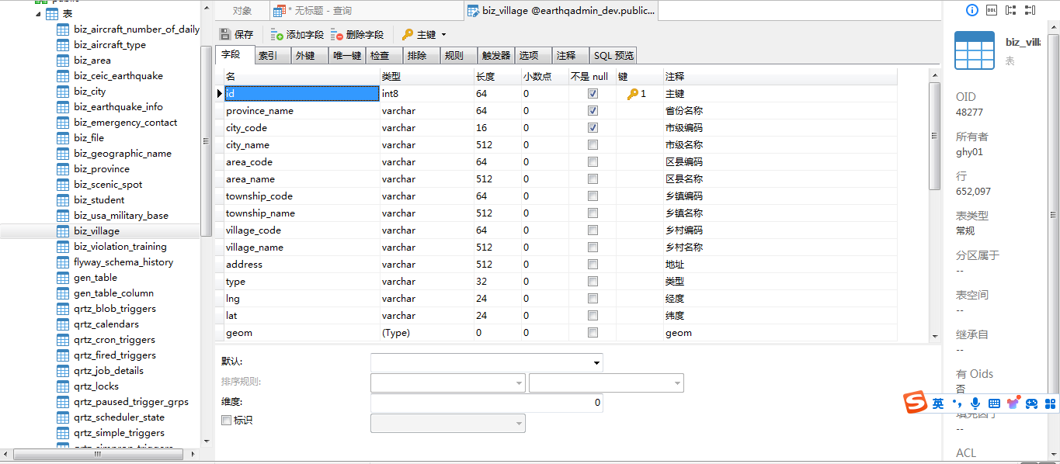Viewport: 1060px width, 464px height.
Task: Click the 不是 null column header
Action: coord(593,77)
